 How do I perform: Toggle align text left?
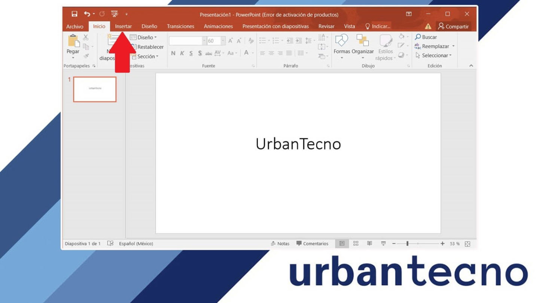click(262, 53)
